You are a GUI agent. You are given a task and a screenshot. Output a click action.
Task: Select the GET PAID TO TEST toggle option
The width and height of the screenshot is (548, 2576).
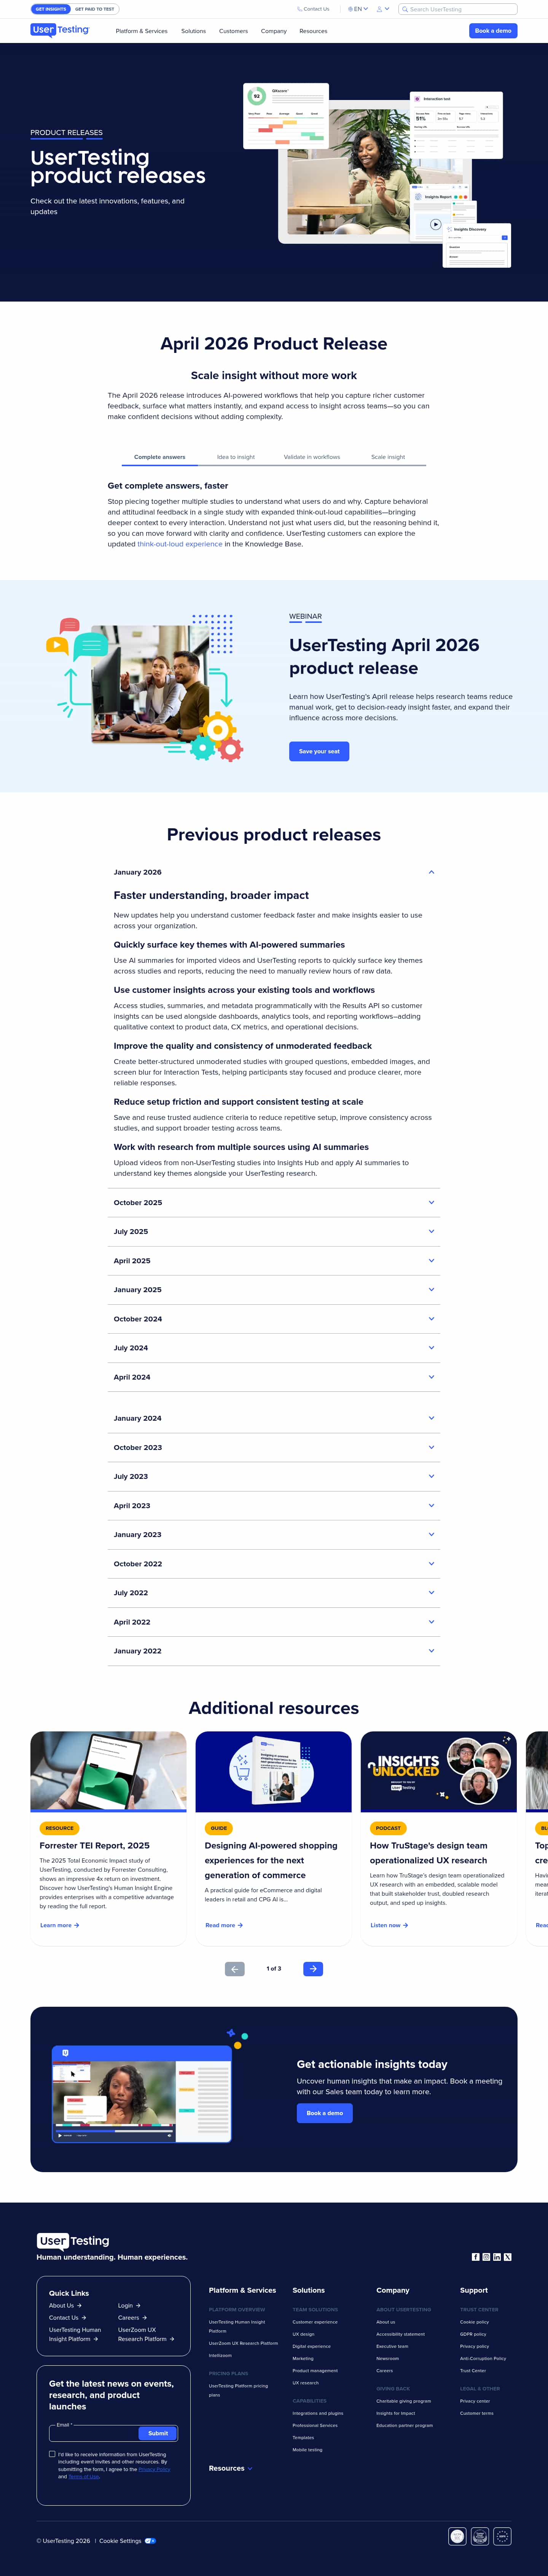pyautogui.click(x=95, y=9)
